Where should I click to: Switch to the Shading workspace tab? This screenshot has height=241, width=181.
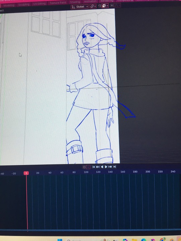point(75,2)
